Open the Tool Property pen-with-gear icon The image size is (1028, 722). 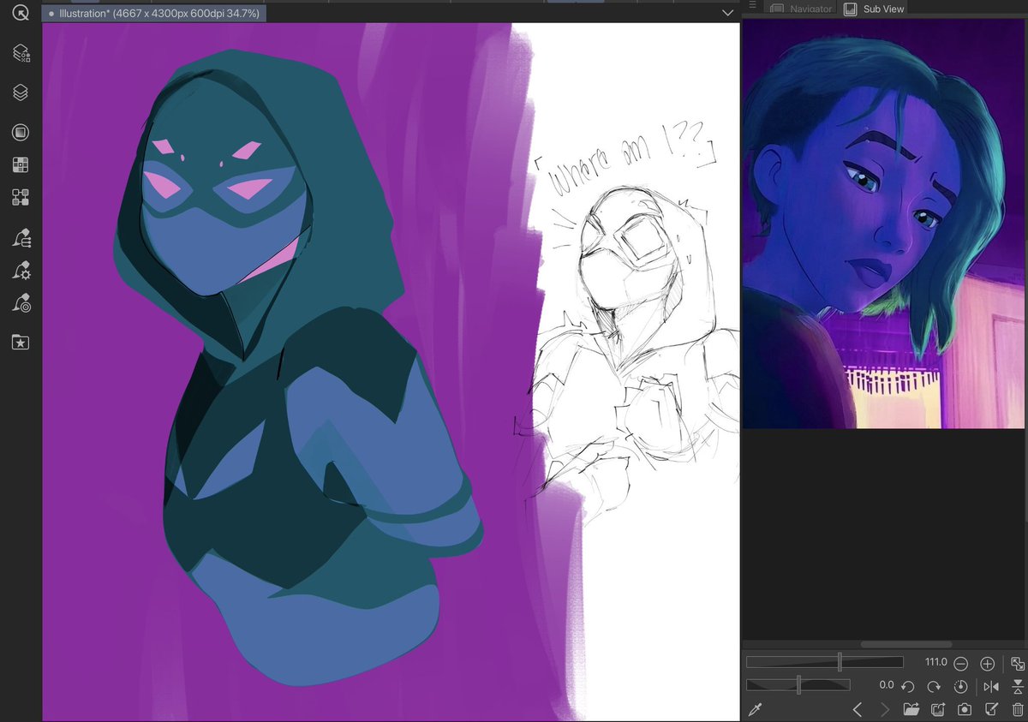[21, 271]
